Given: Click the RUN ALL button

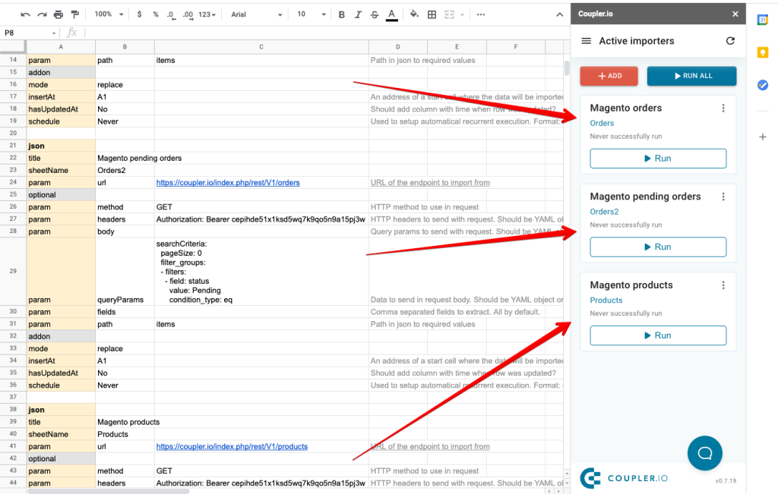Looking at the screenshot, I should coord(691,76).
